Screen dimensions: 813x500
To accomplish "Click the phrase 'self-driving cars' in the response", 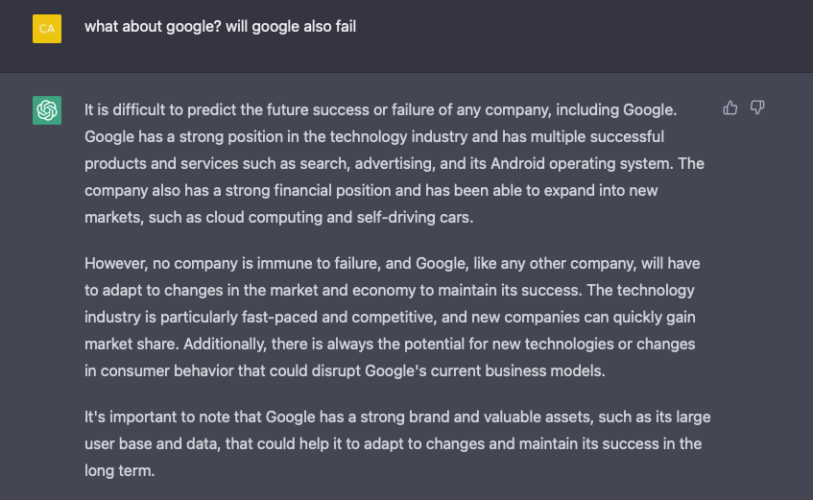I will [x=416, y=218].
